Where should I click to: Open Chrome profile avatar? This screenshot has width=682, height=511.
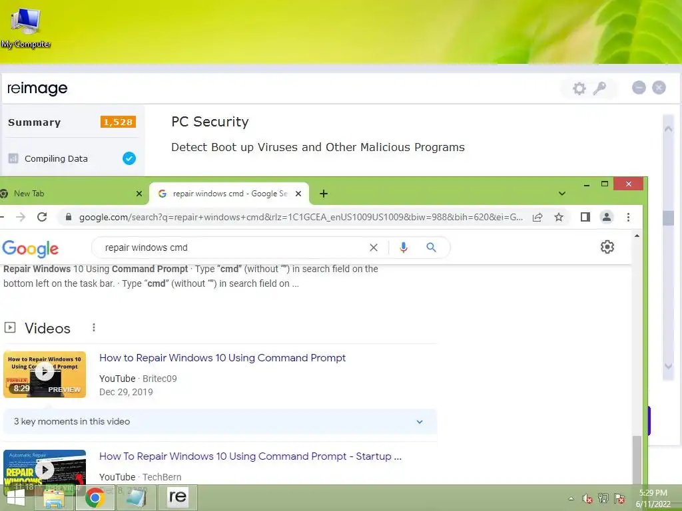(x=607, y=217)
